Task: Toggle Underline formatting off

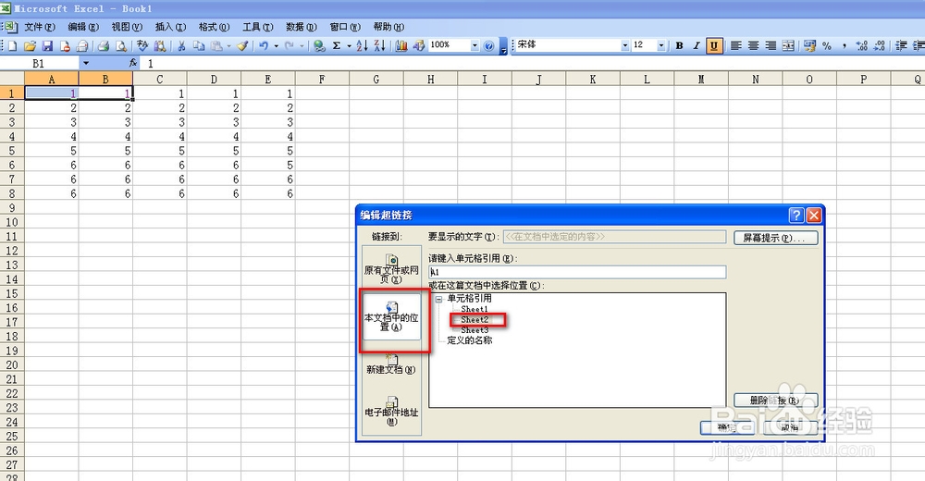Action: pyautogui.click(x=714, y=45)
